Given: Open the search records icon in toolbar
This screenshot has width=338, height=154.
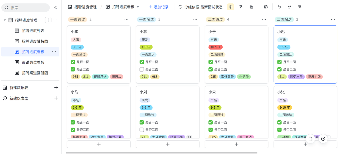Looking at the screenshot, I should (299, 7).
